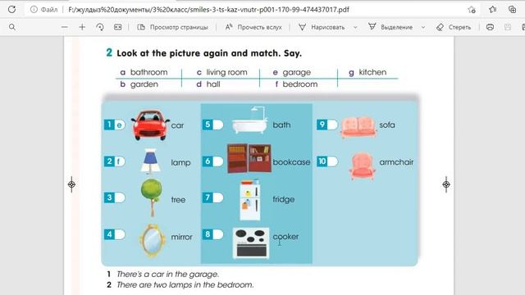The image size is (525, 295).
Task: Click answer box 4 next to mirror
Action: coord(120,234)
